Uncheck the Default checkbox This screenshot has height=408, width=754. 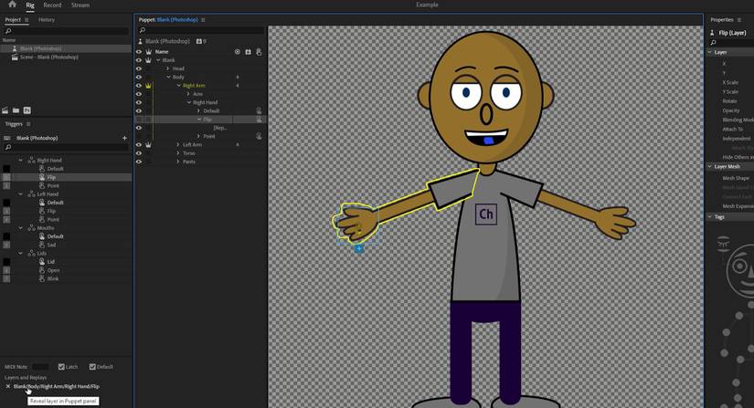[92, 367]
